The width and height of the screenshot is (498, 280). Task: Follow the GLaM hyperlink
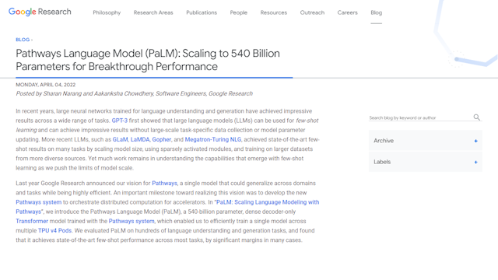pyautogui.click(x=120, y=139)
